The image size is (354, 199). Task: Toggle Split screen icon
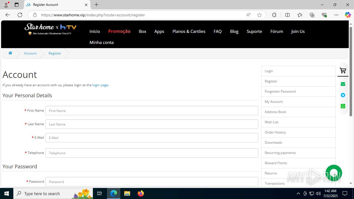[x=287, y=15]
